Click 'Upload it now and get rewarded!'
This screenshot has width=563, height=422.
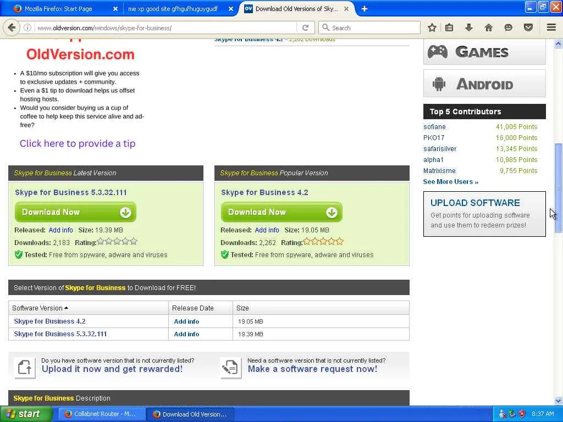(x=112, y=369)
